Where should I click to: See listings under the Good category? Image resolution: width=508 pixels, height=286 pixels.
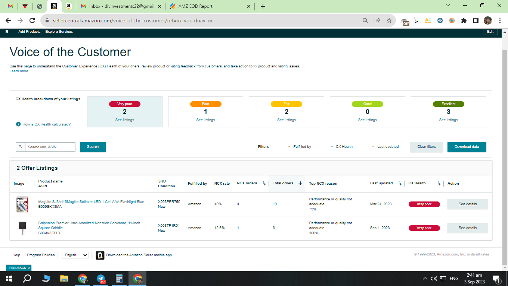(368, 120)
